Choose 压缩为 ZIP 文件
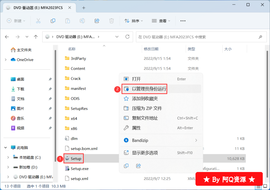The image size is (270, 190). tap(161, 108)
